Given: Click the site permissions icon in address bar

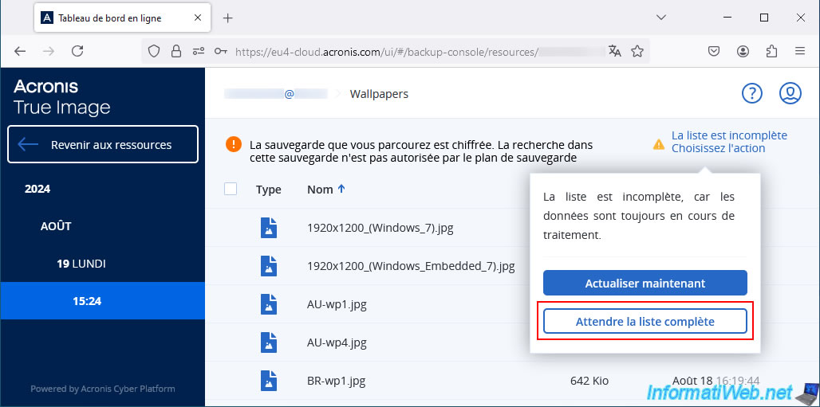Looking at the screenshot, I should point(199,51).
